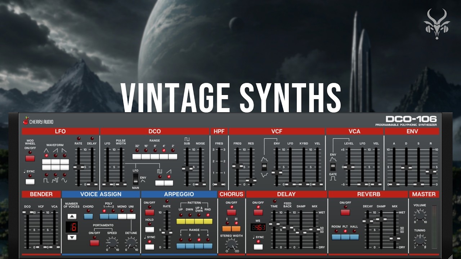Select the square LFO waveform button
This screenshot has height=259, width=461.
(46, 168)
